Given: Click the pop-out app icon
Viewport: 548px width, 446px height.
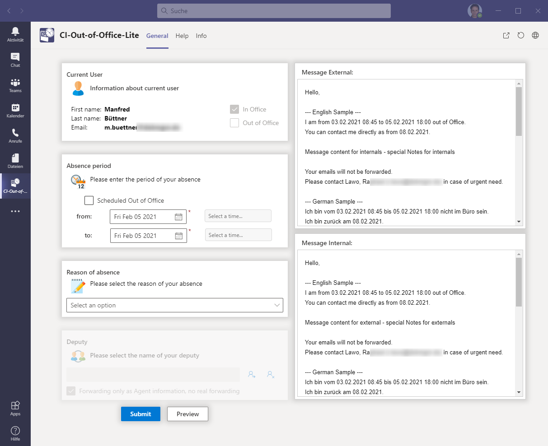Looking at the screenshot, I should click(x=506, y=36).
